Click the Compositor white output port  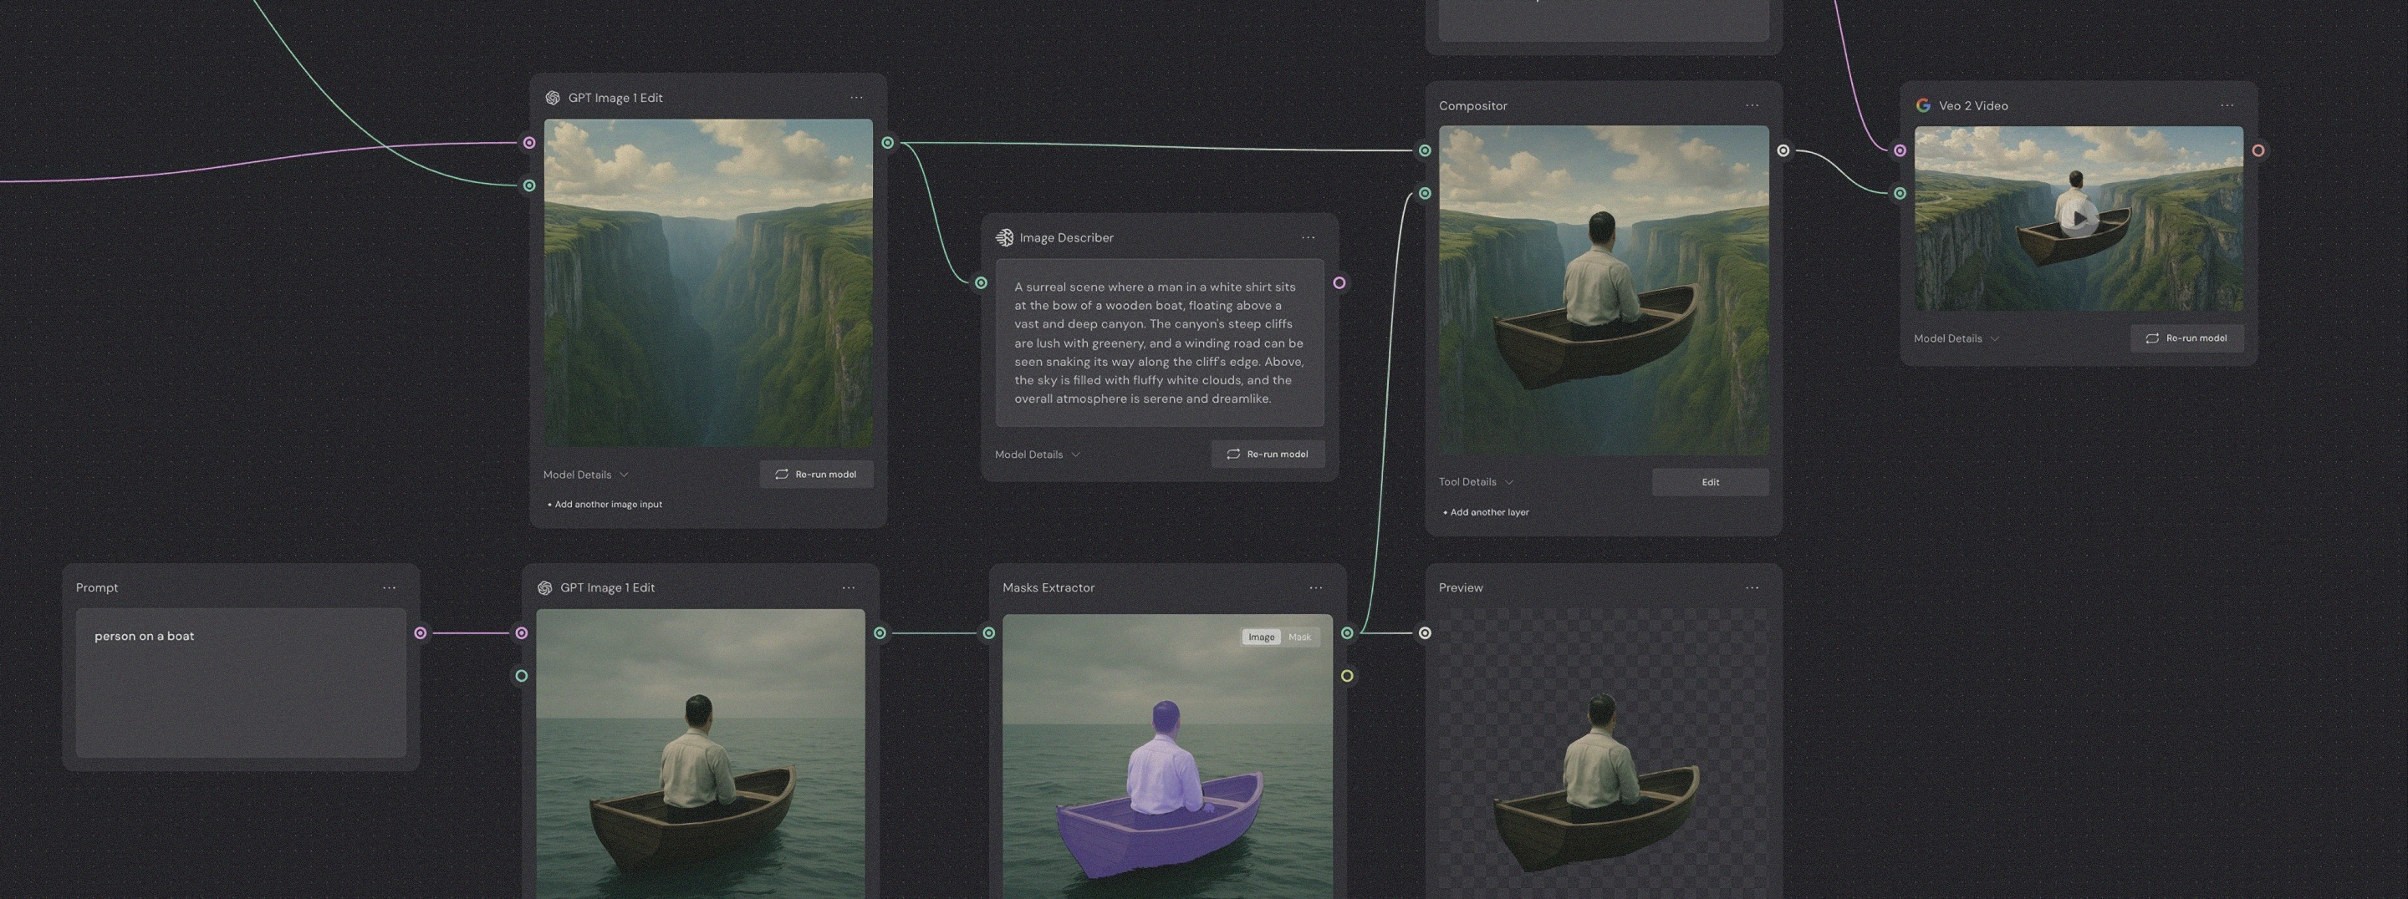(1783, 150)
